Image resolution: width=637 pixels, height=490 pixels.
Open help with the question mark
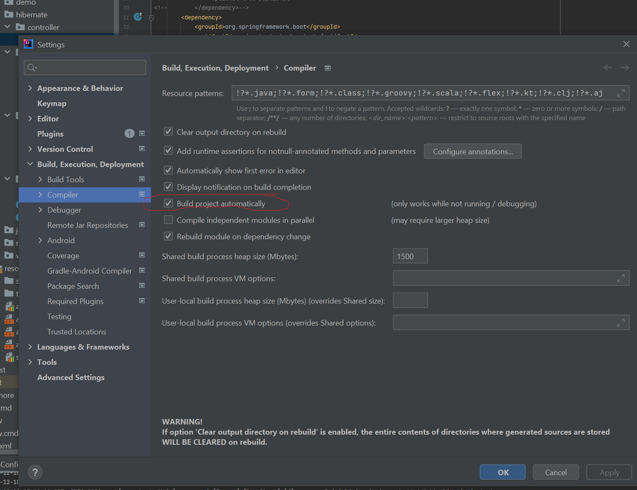[x=35, y=472]
